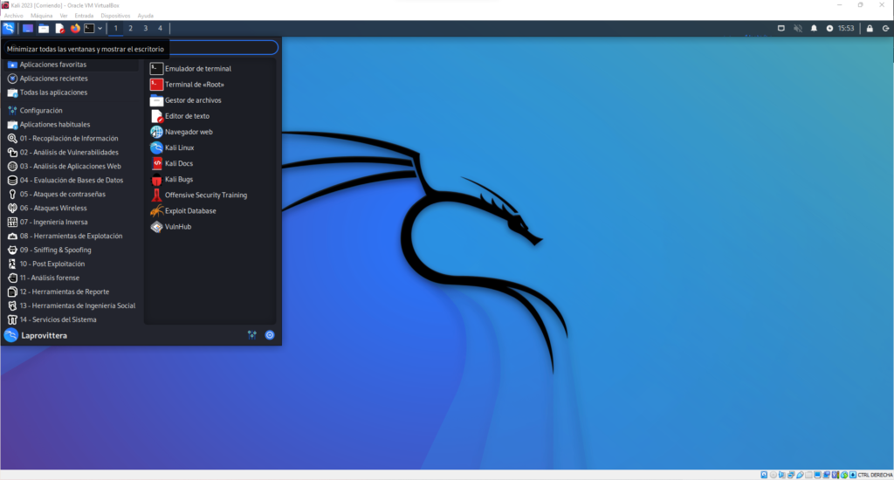Click the application menu search field
The height and width of the screenshot is (480, 894).
223,48
